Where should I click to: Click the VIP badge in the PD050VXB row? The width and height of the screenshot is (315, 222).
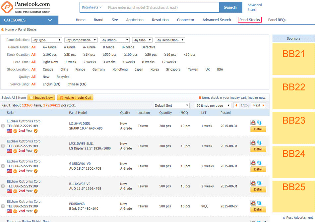pos(15,211)
